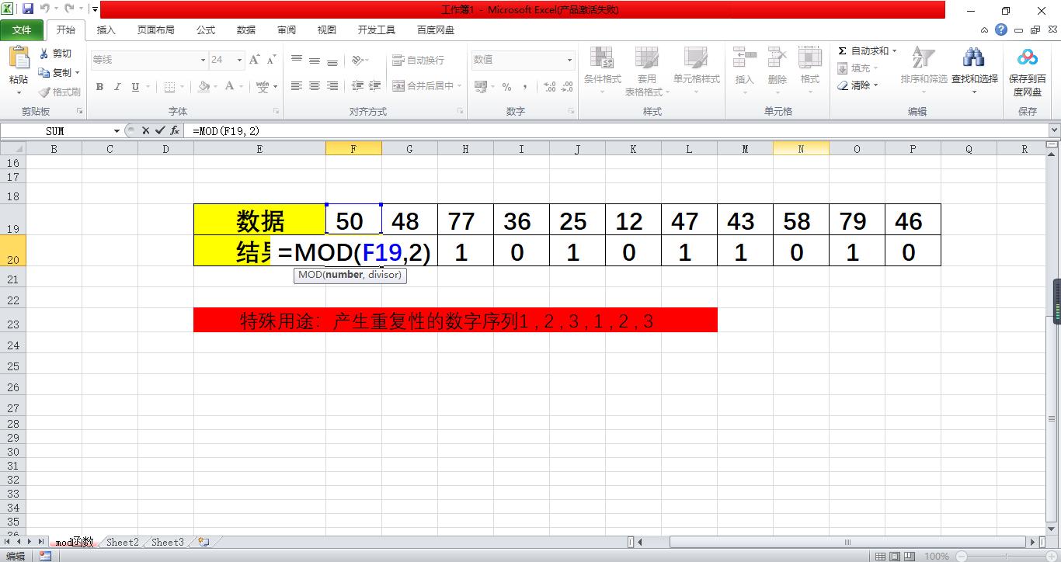
Task: Switch to the Sheet2 worksheet tab
Action: pyautogui.click(x=121, y=542)
